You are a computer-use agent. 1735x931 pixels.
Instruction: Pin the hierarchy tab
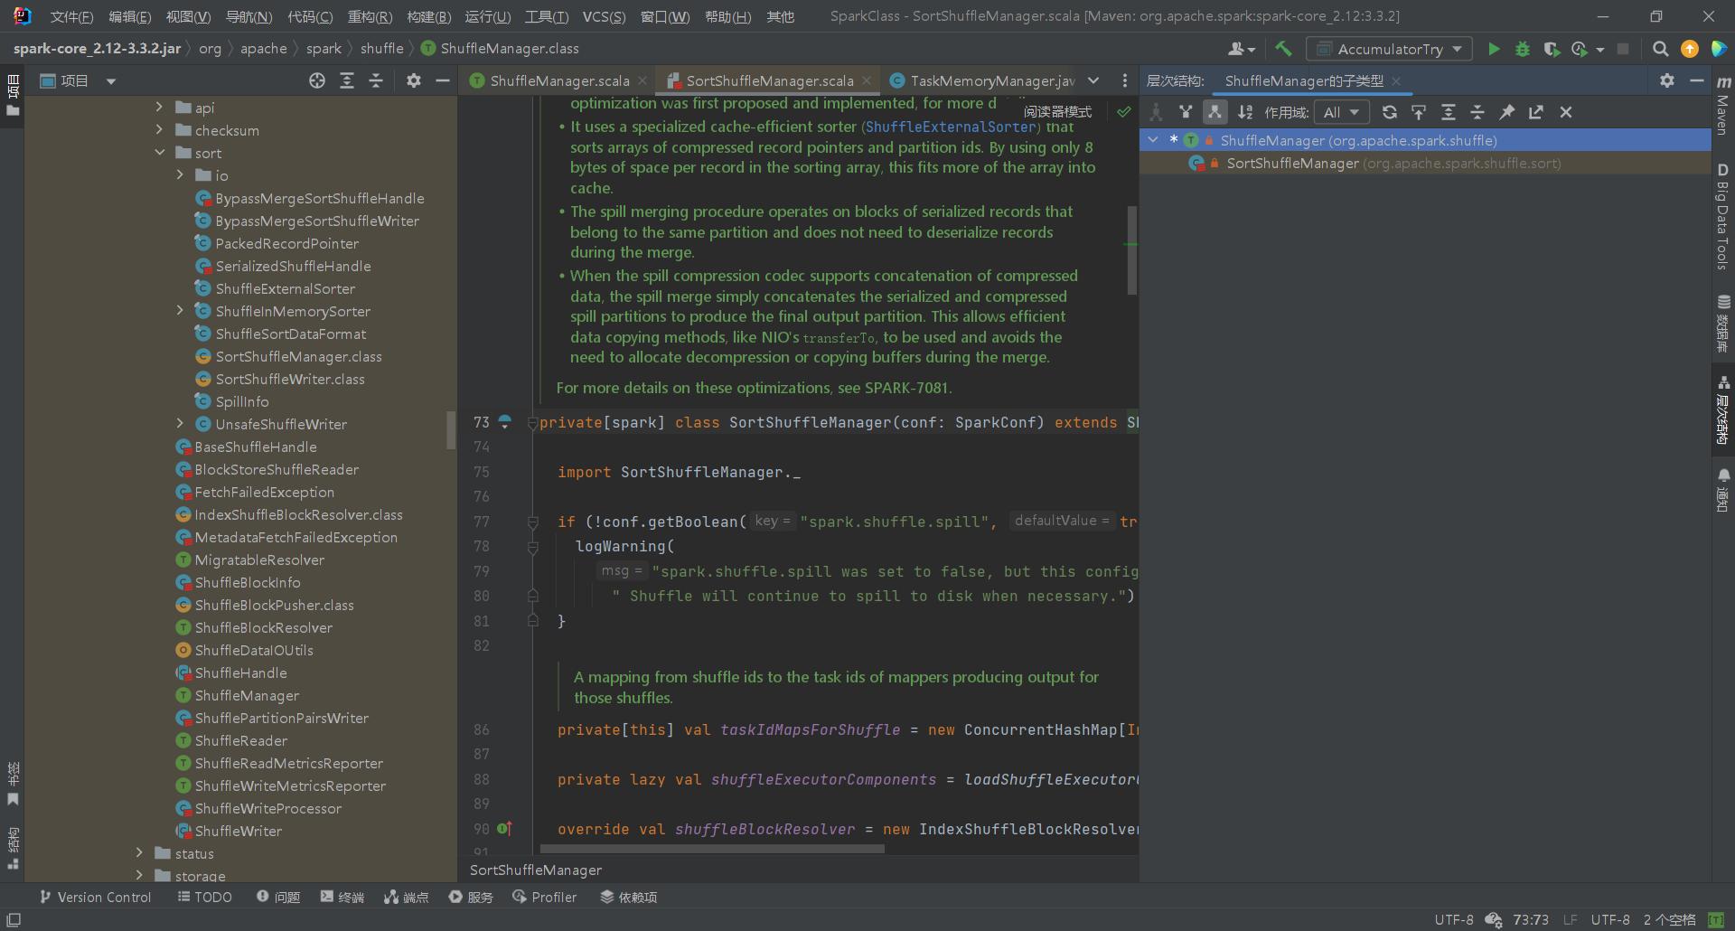point(1506,112)
